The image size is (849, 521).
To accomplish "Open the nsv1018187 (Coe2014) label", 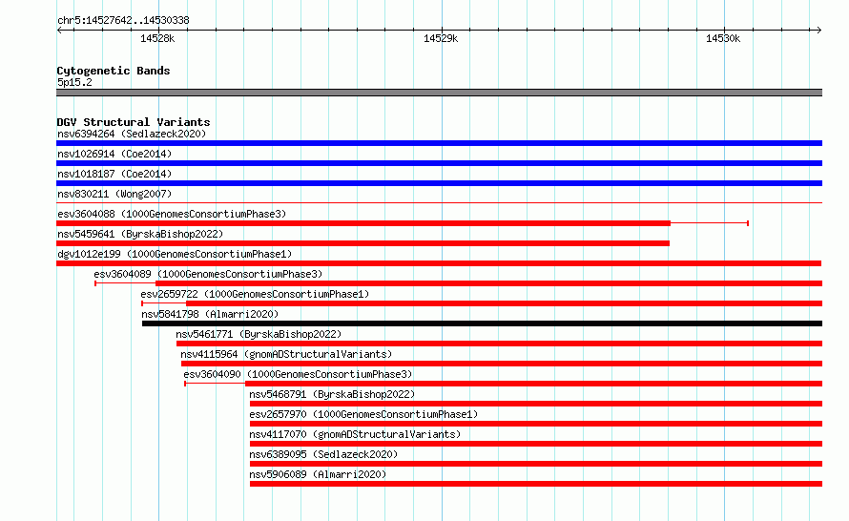I will (114, 174).
